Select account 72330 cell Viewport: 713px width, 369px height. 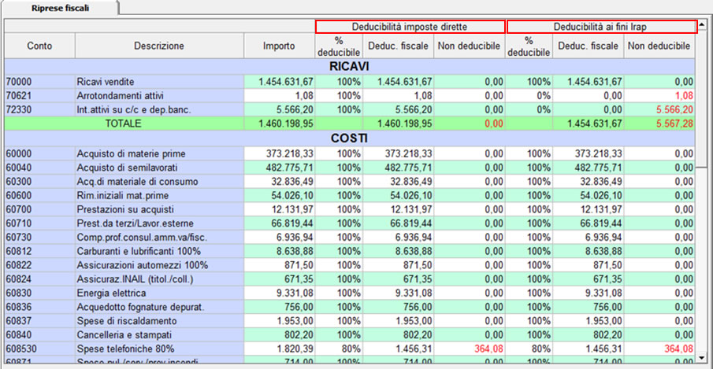click(x=39, y=110)
